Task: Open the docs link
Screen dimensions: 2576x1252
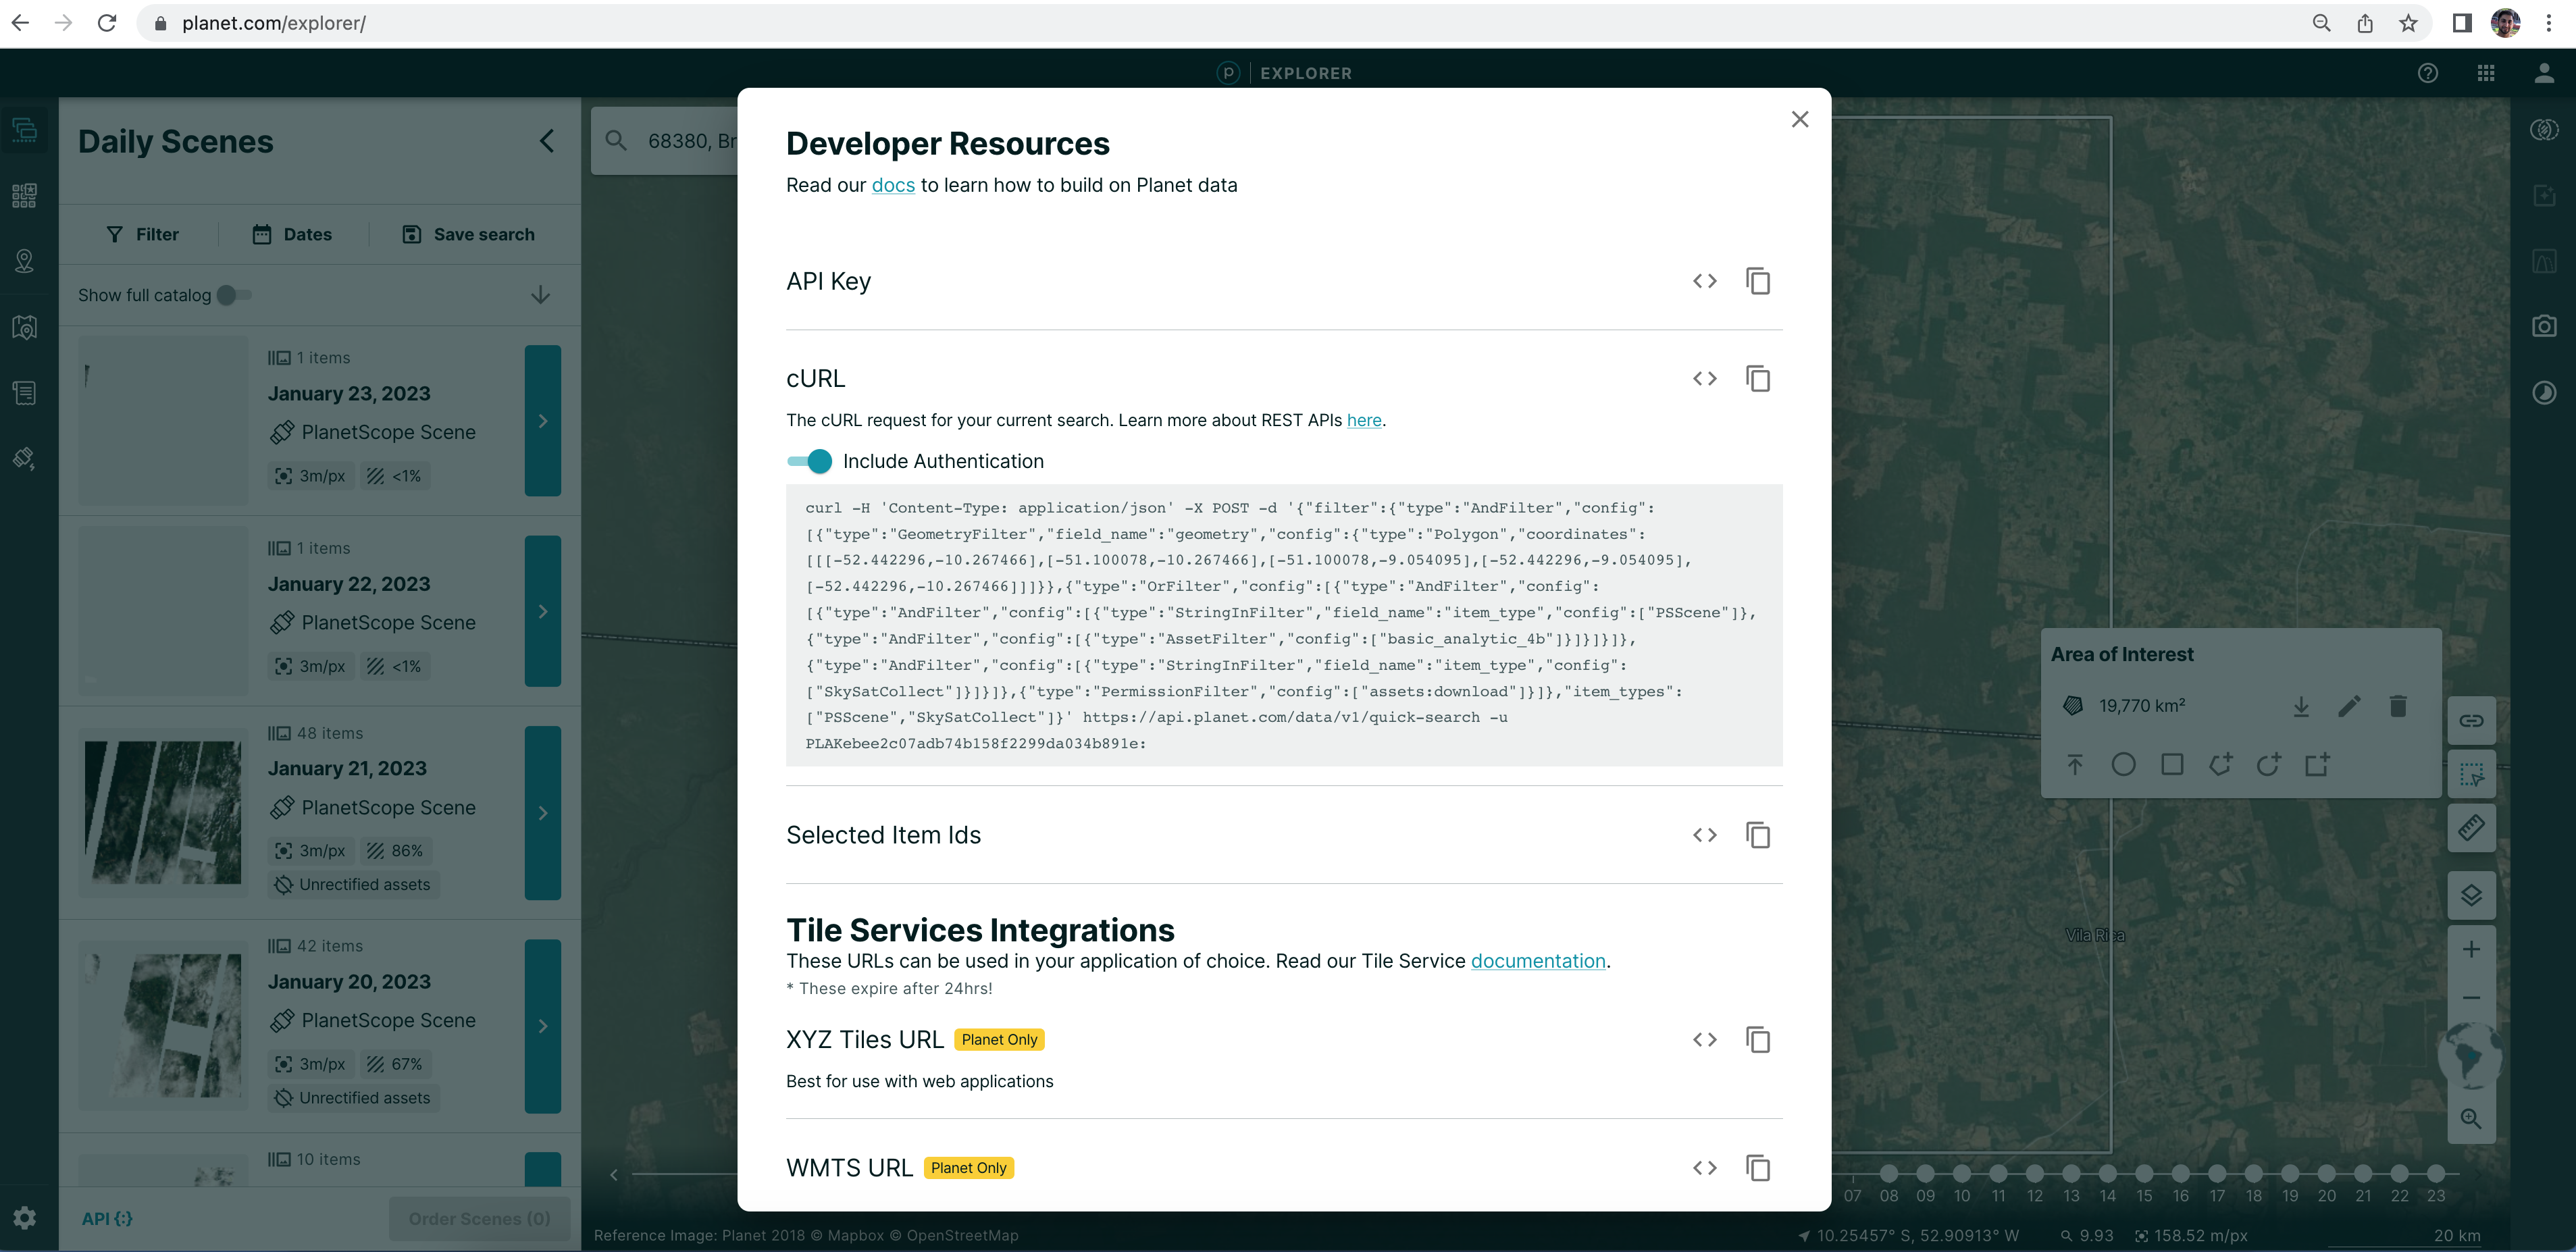Action: [x=893, y=185]
